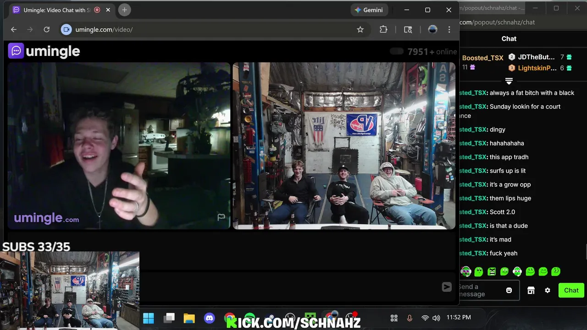Click the forward navigation arrow in Chrome
This screenshot has height=330, width=587.
pyautogui.click(x=30, y=29)
